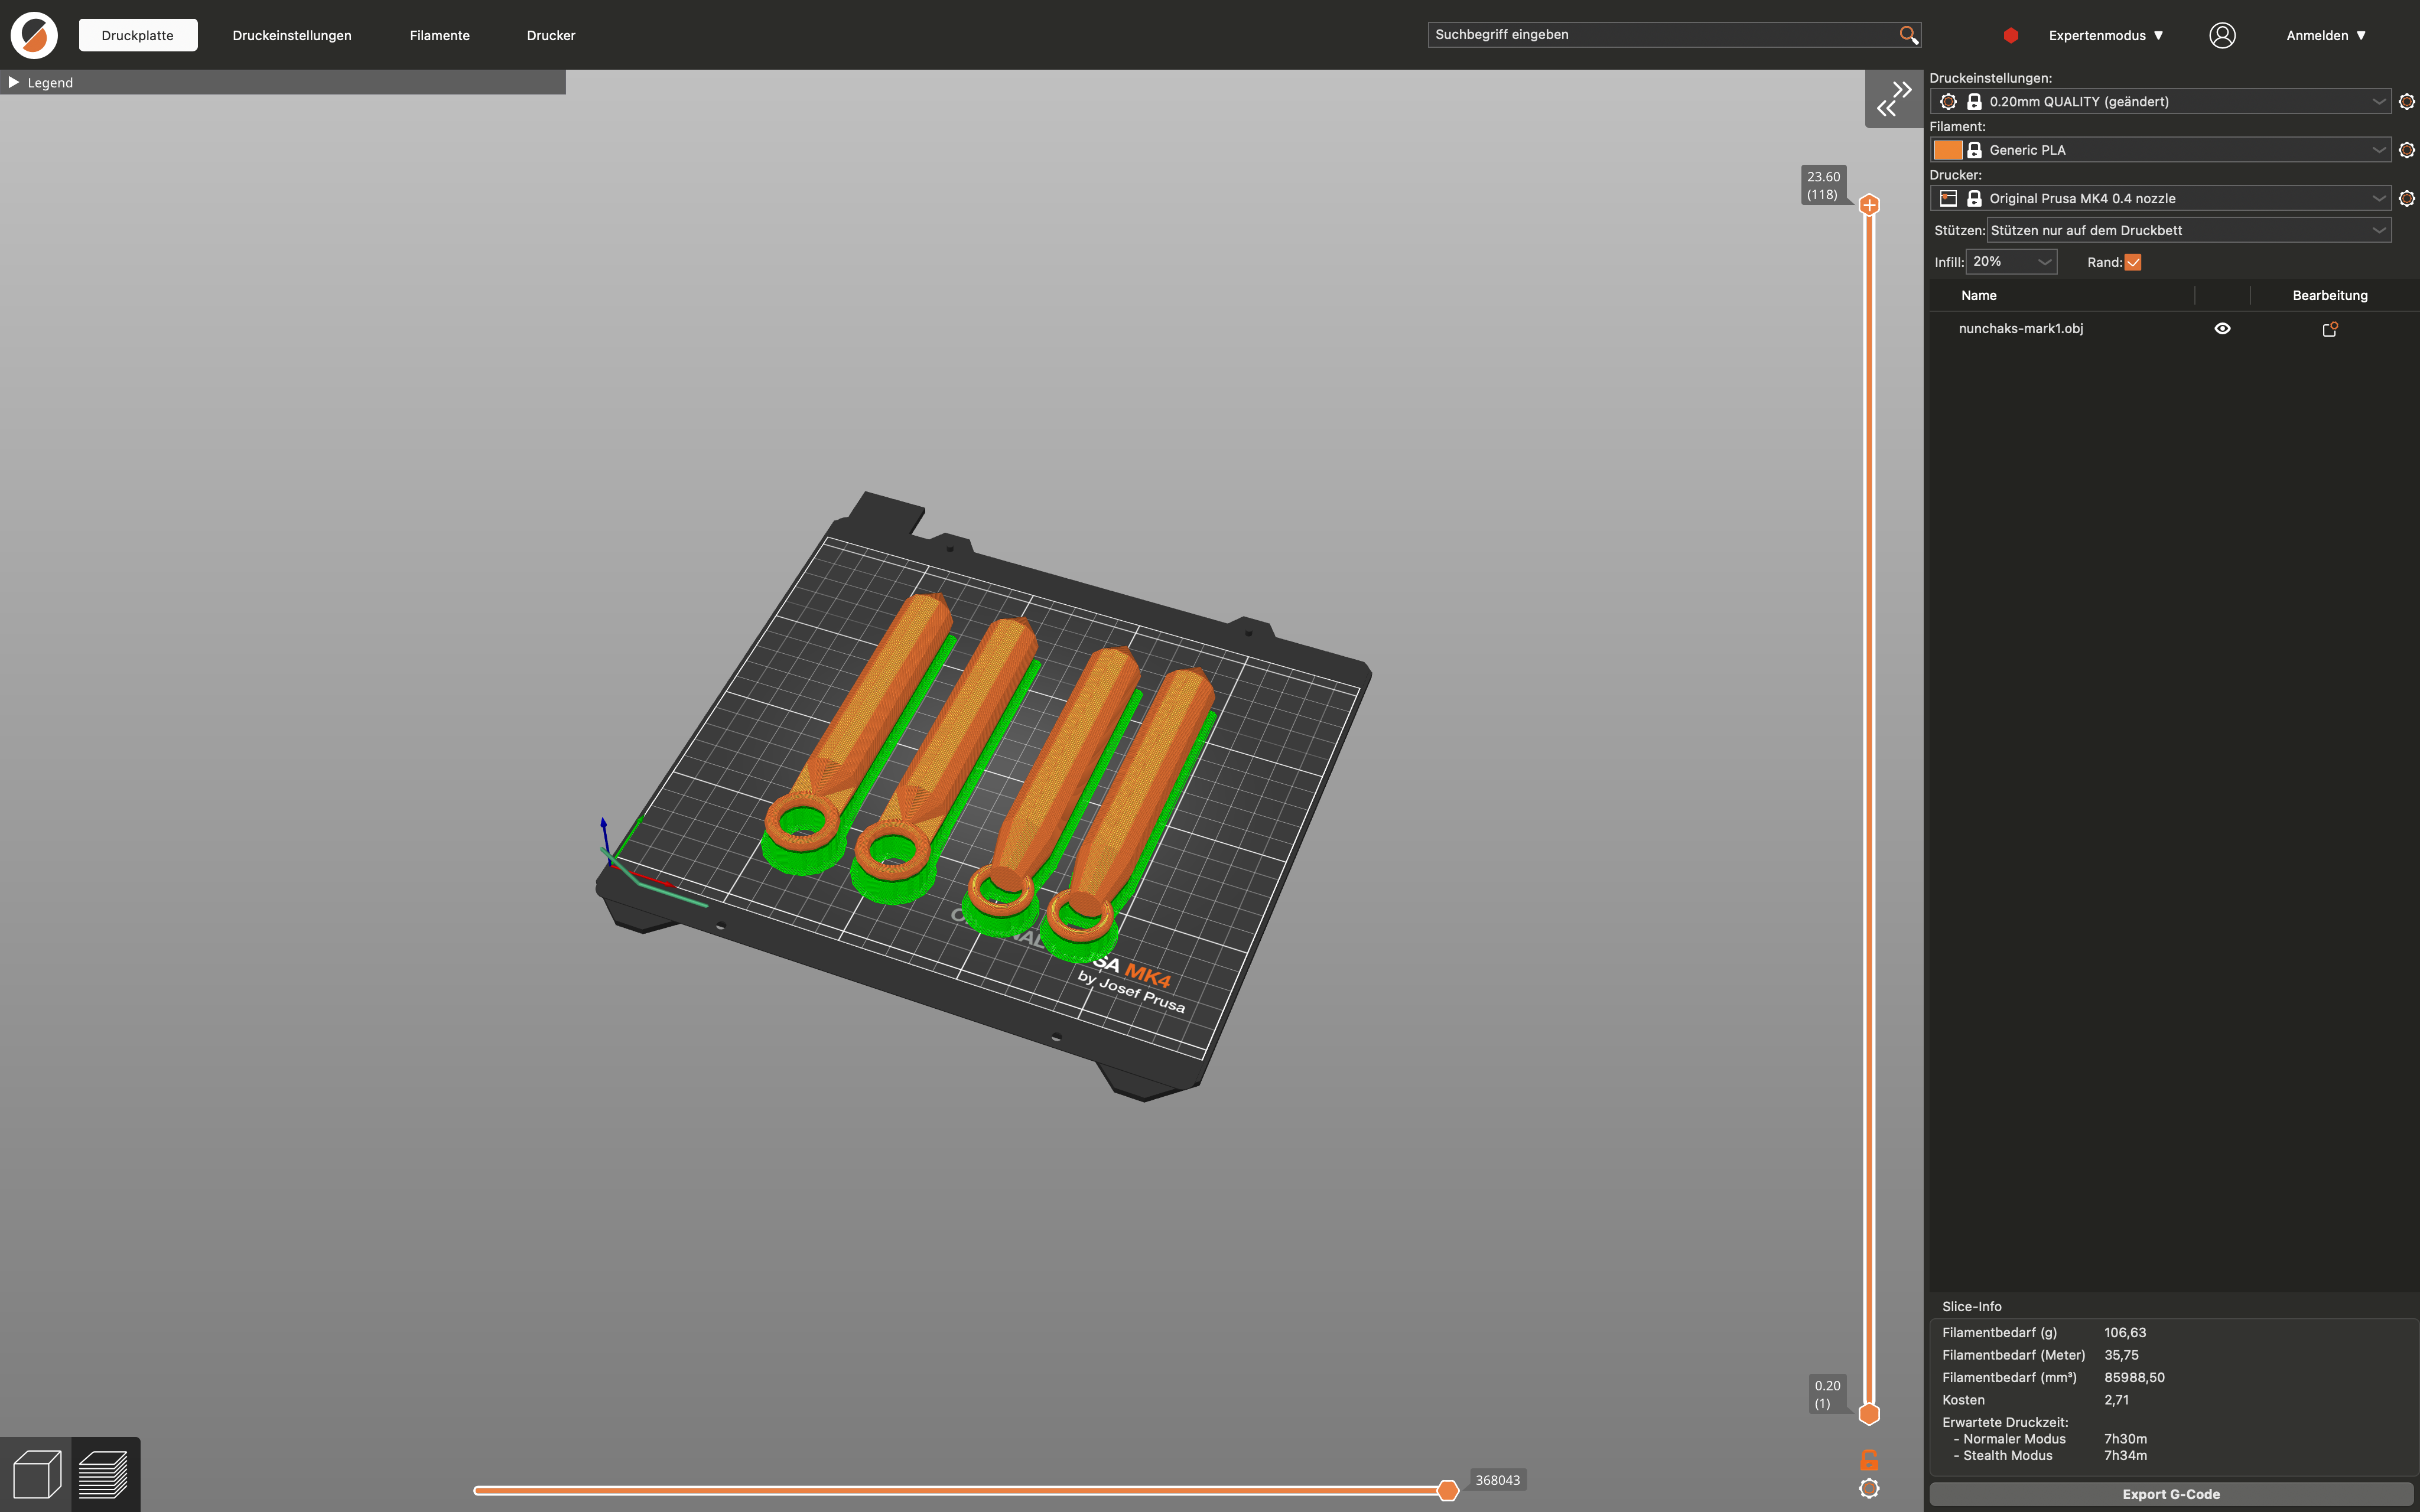Edit Prusa MK4 printer preset gear icon
The width and height of the screenshot is (2420, 1512).
[x=2407, y=198]
